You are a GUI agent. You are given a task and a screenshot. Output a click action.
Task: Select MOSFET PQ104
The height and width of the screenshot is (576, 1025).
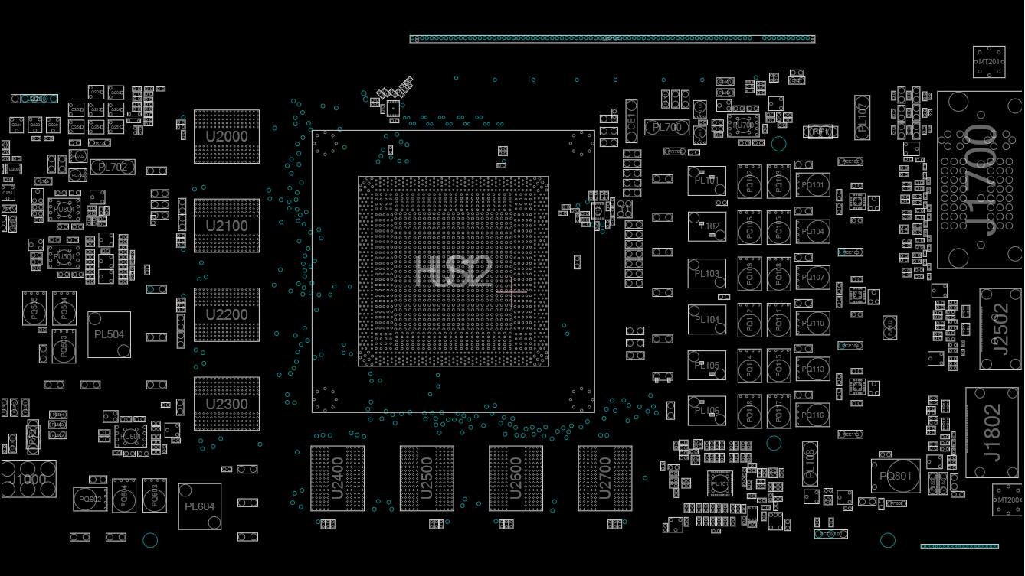(813, 231)
